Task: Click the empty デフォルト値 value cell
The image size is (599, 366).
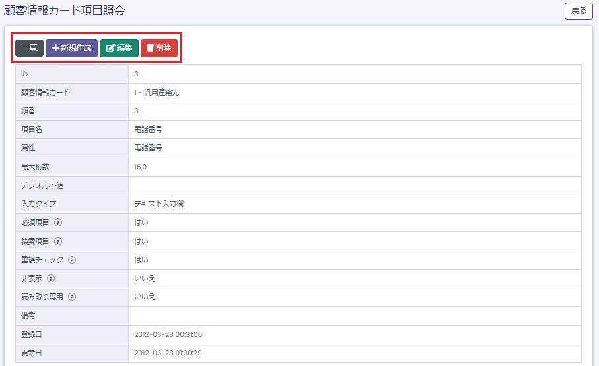Action: [x=355, y=186]
